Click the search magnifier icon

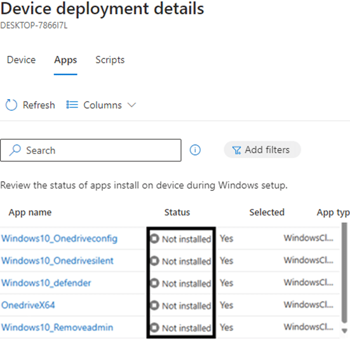pos(15,150)
